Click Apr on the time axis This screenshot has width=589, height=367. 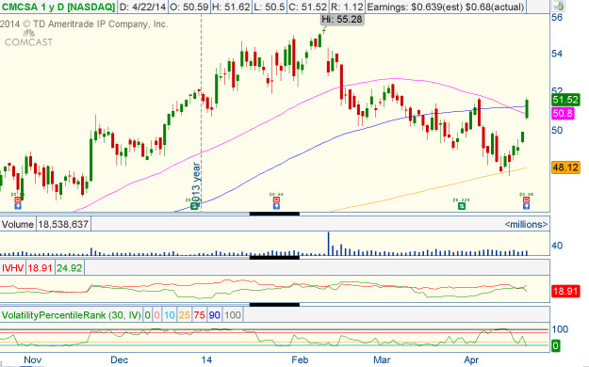tap(471, 360)
